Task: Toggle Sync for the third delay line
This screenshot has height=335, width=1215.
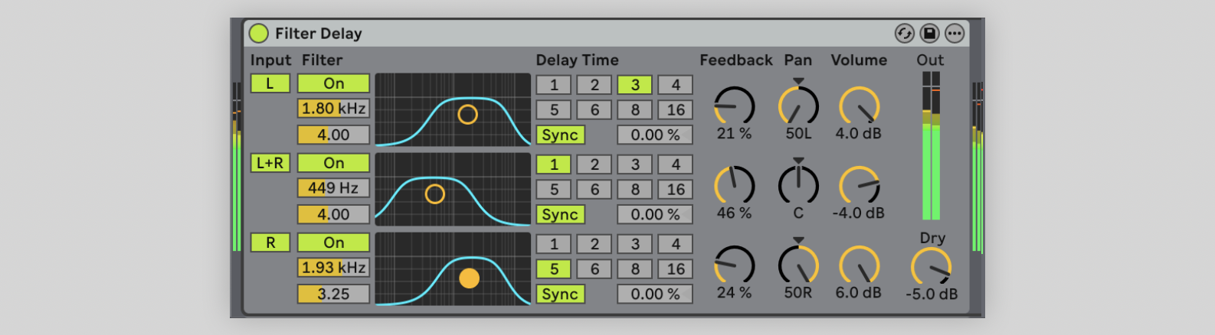Action: tap(560, 294)
